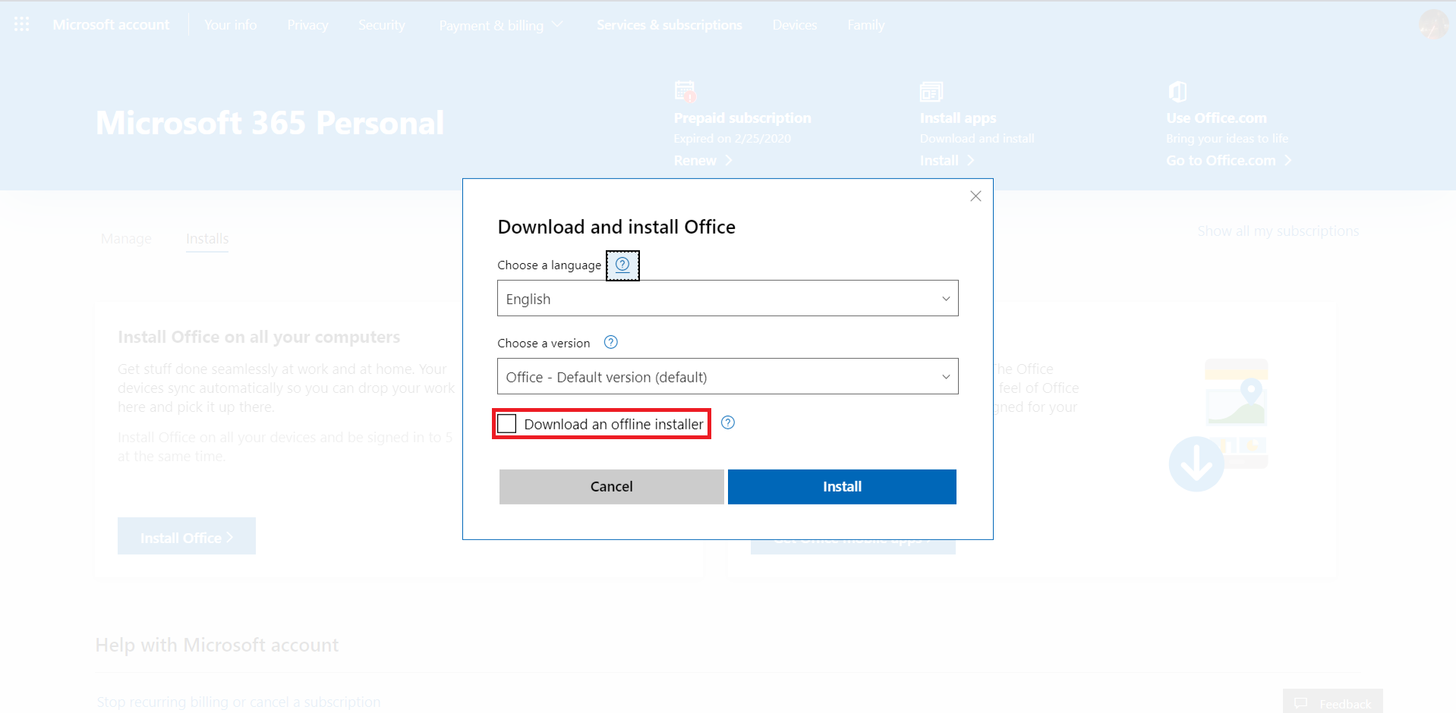Follow the Go to Office.com link

click(1229, 161)
